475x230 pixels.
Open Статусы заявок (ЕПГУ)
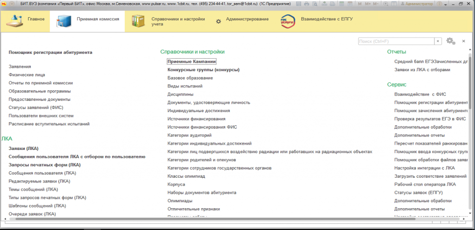point(419,193)
